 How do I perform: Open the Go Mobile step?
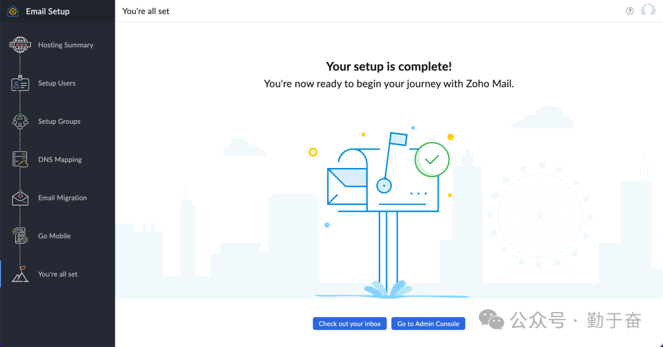(x=54, y=236)
